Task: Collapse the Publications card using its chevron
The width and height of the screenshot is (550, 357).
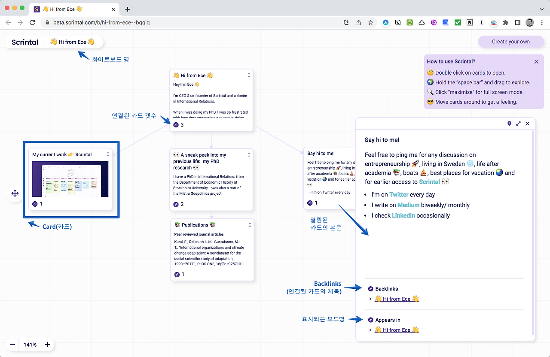Action: click(250, 225)
